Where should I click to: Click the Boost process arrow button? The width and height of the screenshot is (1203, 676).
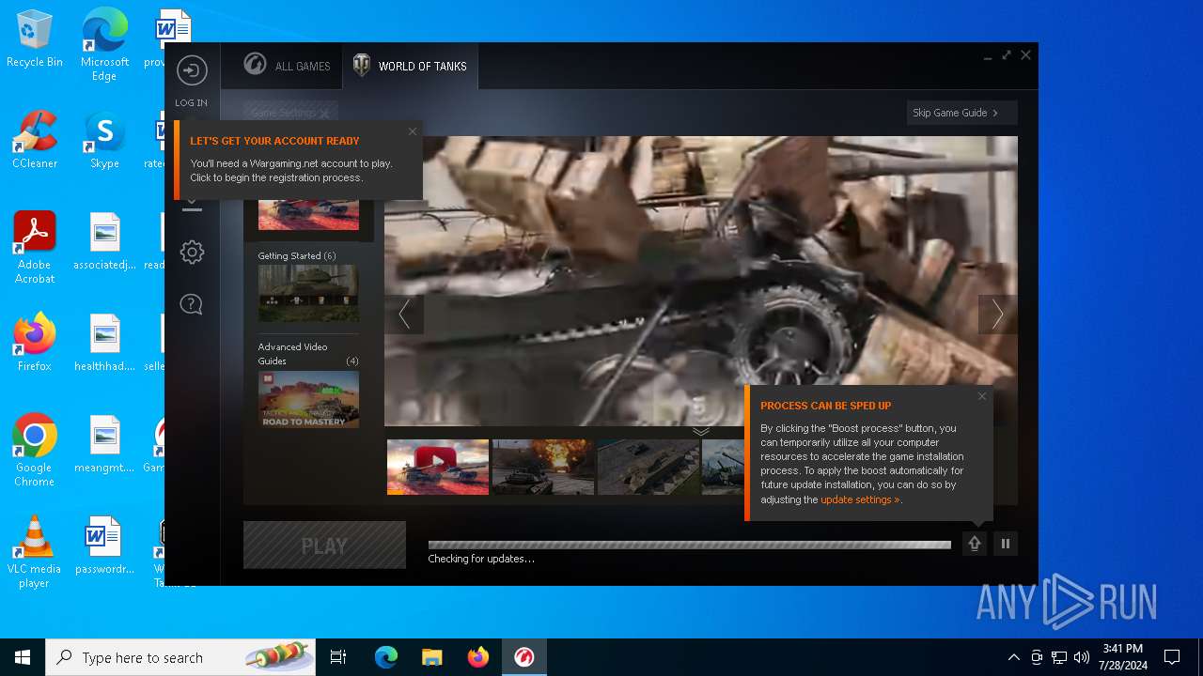click(975, 544)
